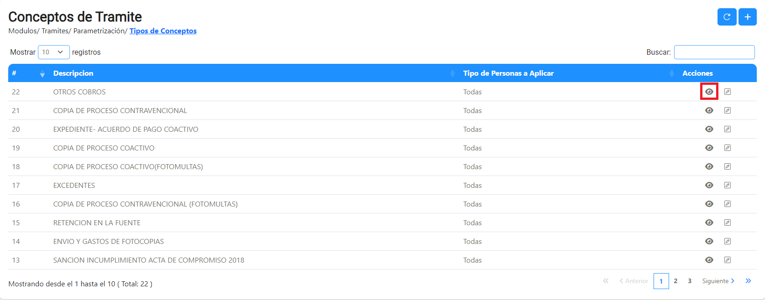
Task: Click Siguiente pagination link
Action: pos(718,281)
